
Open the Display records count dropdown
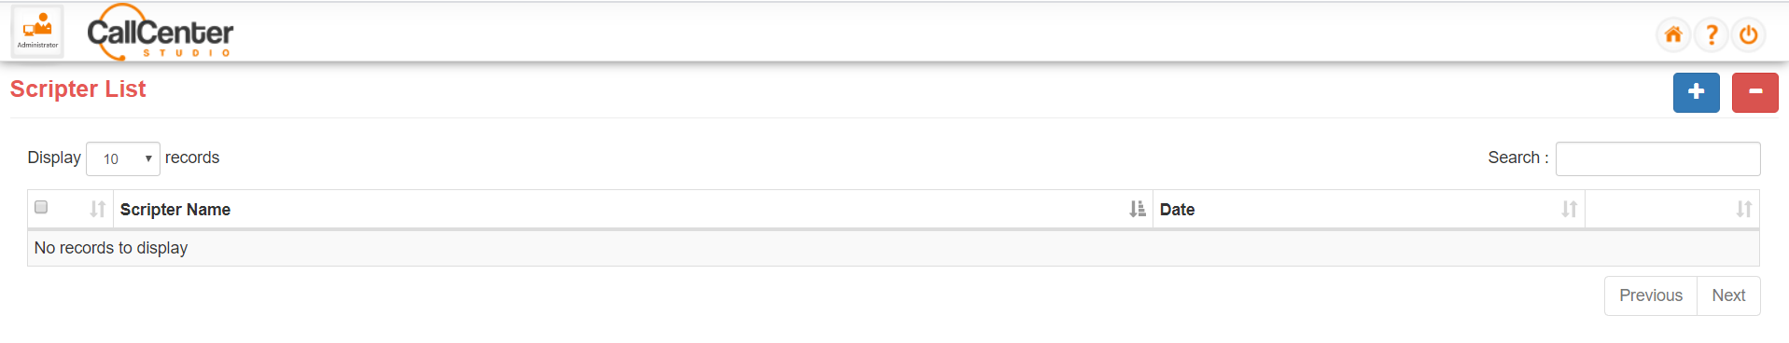coord(123,158)
